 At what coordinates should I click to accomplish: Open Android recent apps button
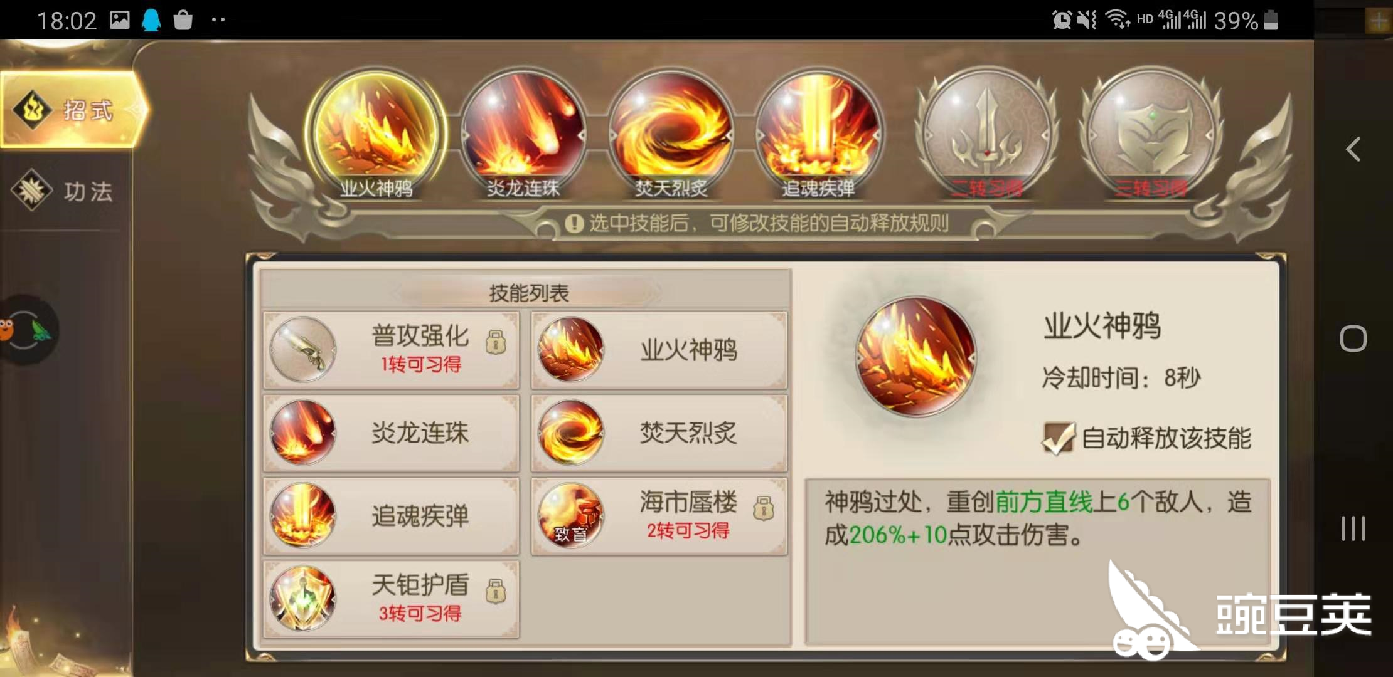(1353, 528)
